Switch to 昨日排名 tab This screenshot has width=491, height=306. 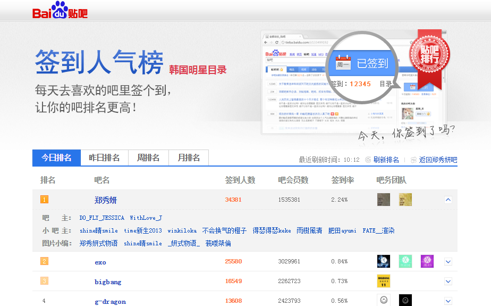click(x=104, y=158)
